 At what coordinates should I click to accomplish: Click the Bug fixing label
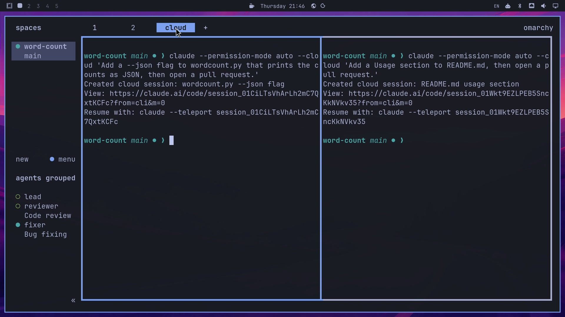coord(46,234)
